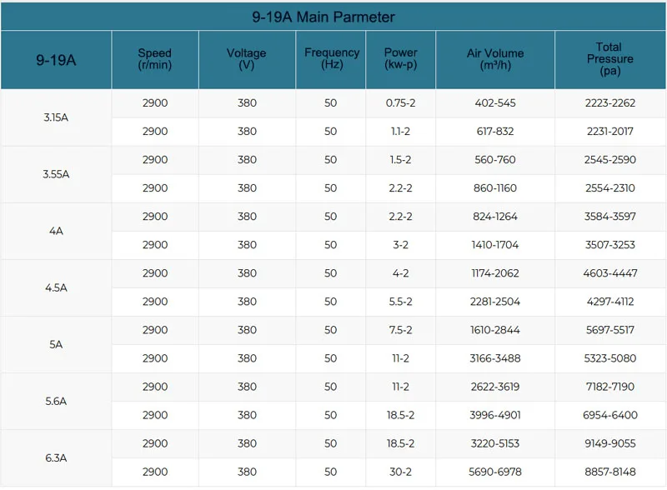Select the 9149-9055 pressure value cell

coord(610,443)
